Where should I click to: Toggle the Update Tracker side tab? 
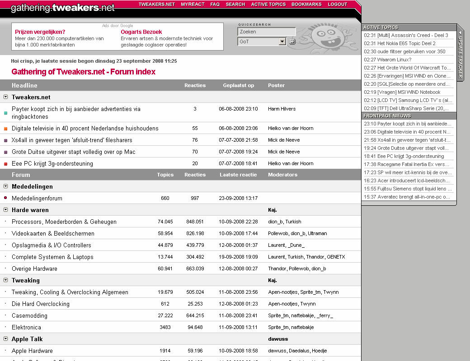(461, 53)
